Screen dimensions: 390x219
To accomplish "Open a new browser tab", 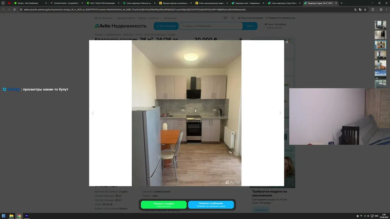I will coord(341,3).
